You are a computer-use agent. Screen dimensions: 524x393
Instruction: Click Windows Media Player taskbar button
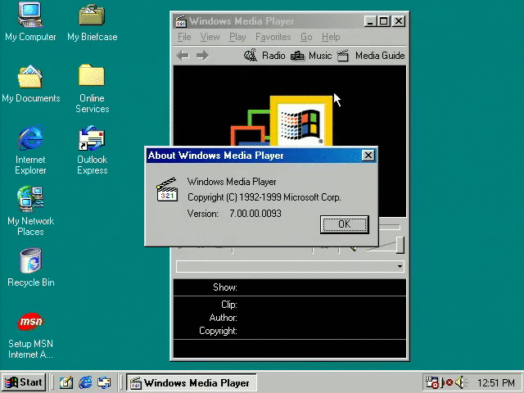coord(191,382)
